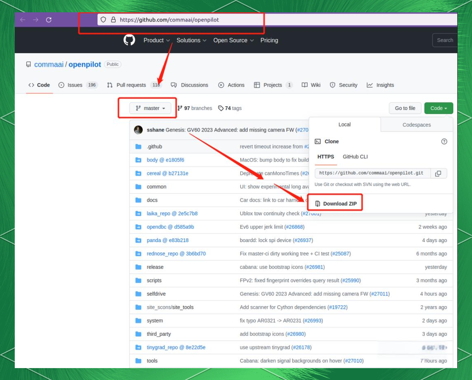Open the Issues tab
472x380 pixels.
click(75, 85)
